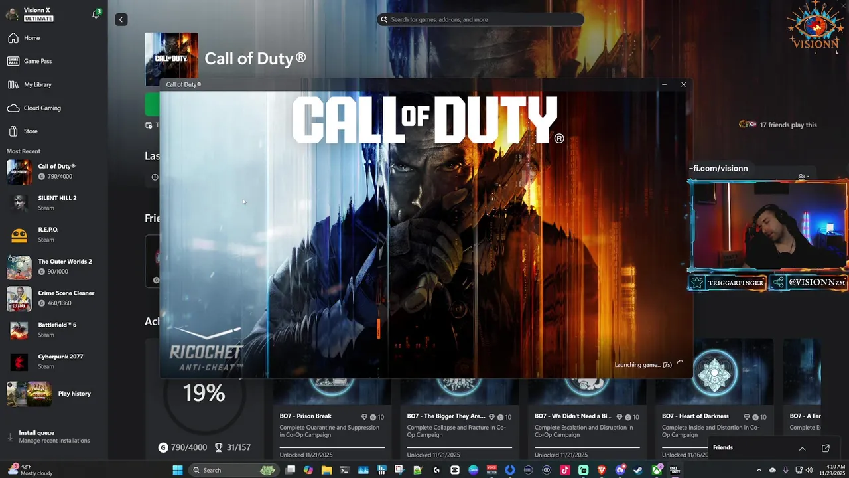Screen dimensions: 849x478
Task: Click the '17 friends play this' text
Action: pyautogui.click(x=788, y=125)
